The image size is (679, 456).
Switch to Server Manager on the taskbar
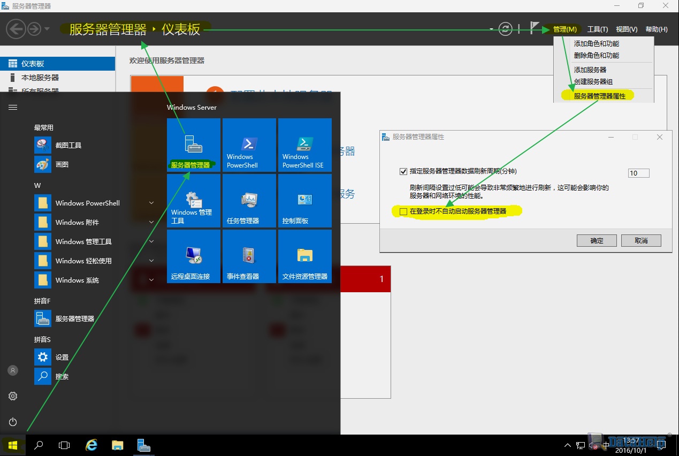coord(143,445)
